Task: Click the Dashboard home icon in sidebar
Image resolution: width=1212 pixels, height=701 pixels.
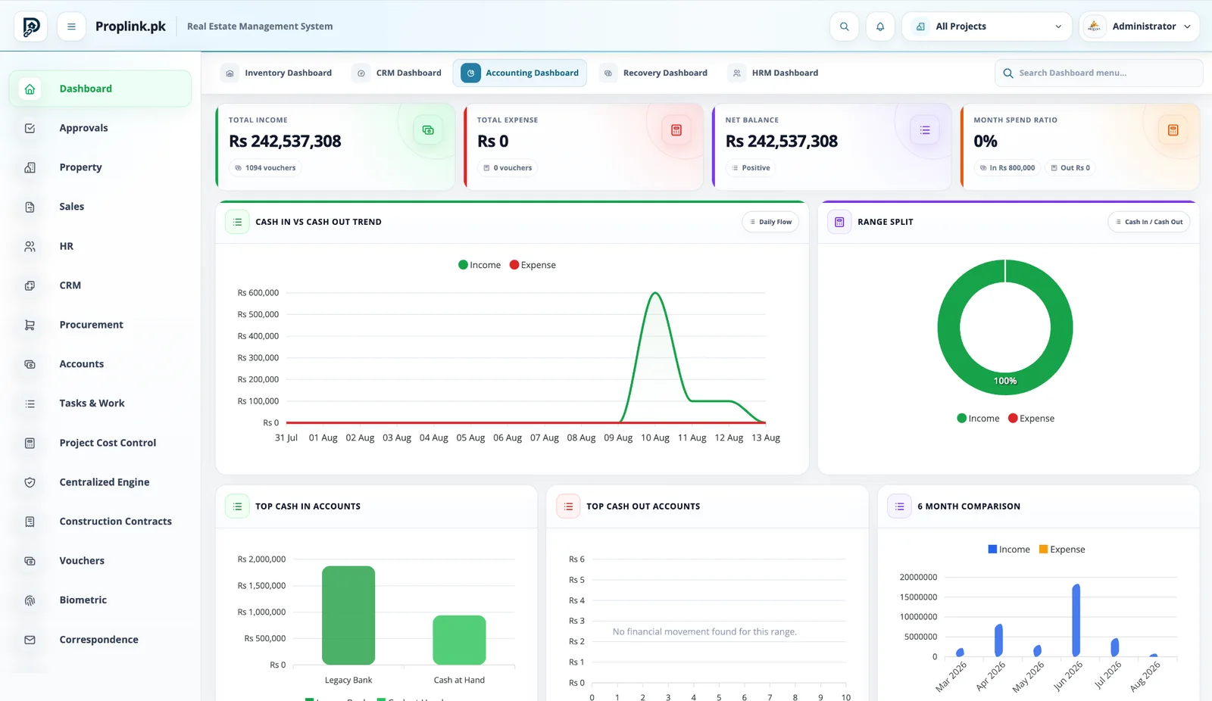Action: 30,89
